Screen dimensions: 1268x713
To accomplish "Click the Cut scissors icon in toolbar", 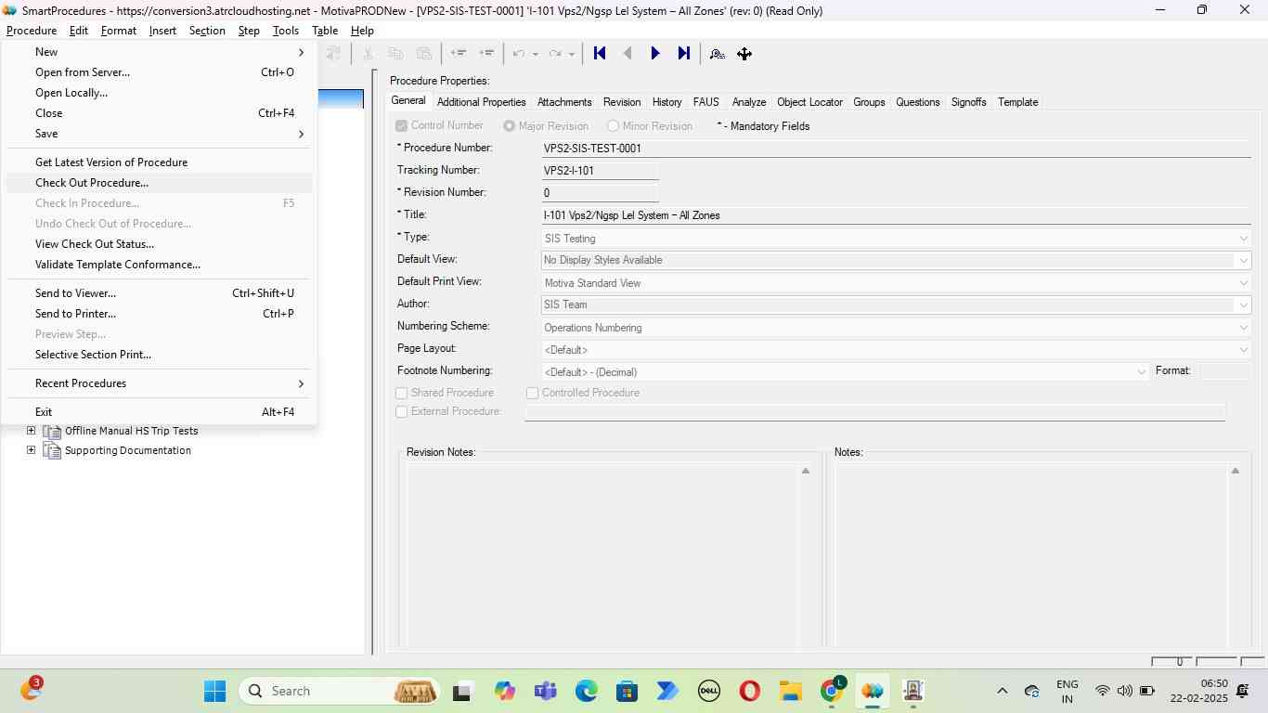I will pyautogui.click(x=368, y=54).
